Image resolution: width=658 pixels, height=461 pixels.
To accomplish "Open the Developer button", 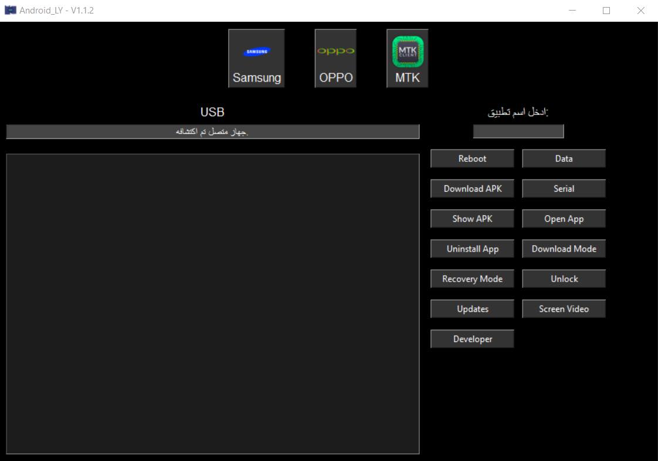I will [x=472, y=339].
